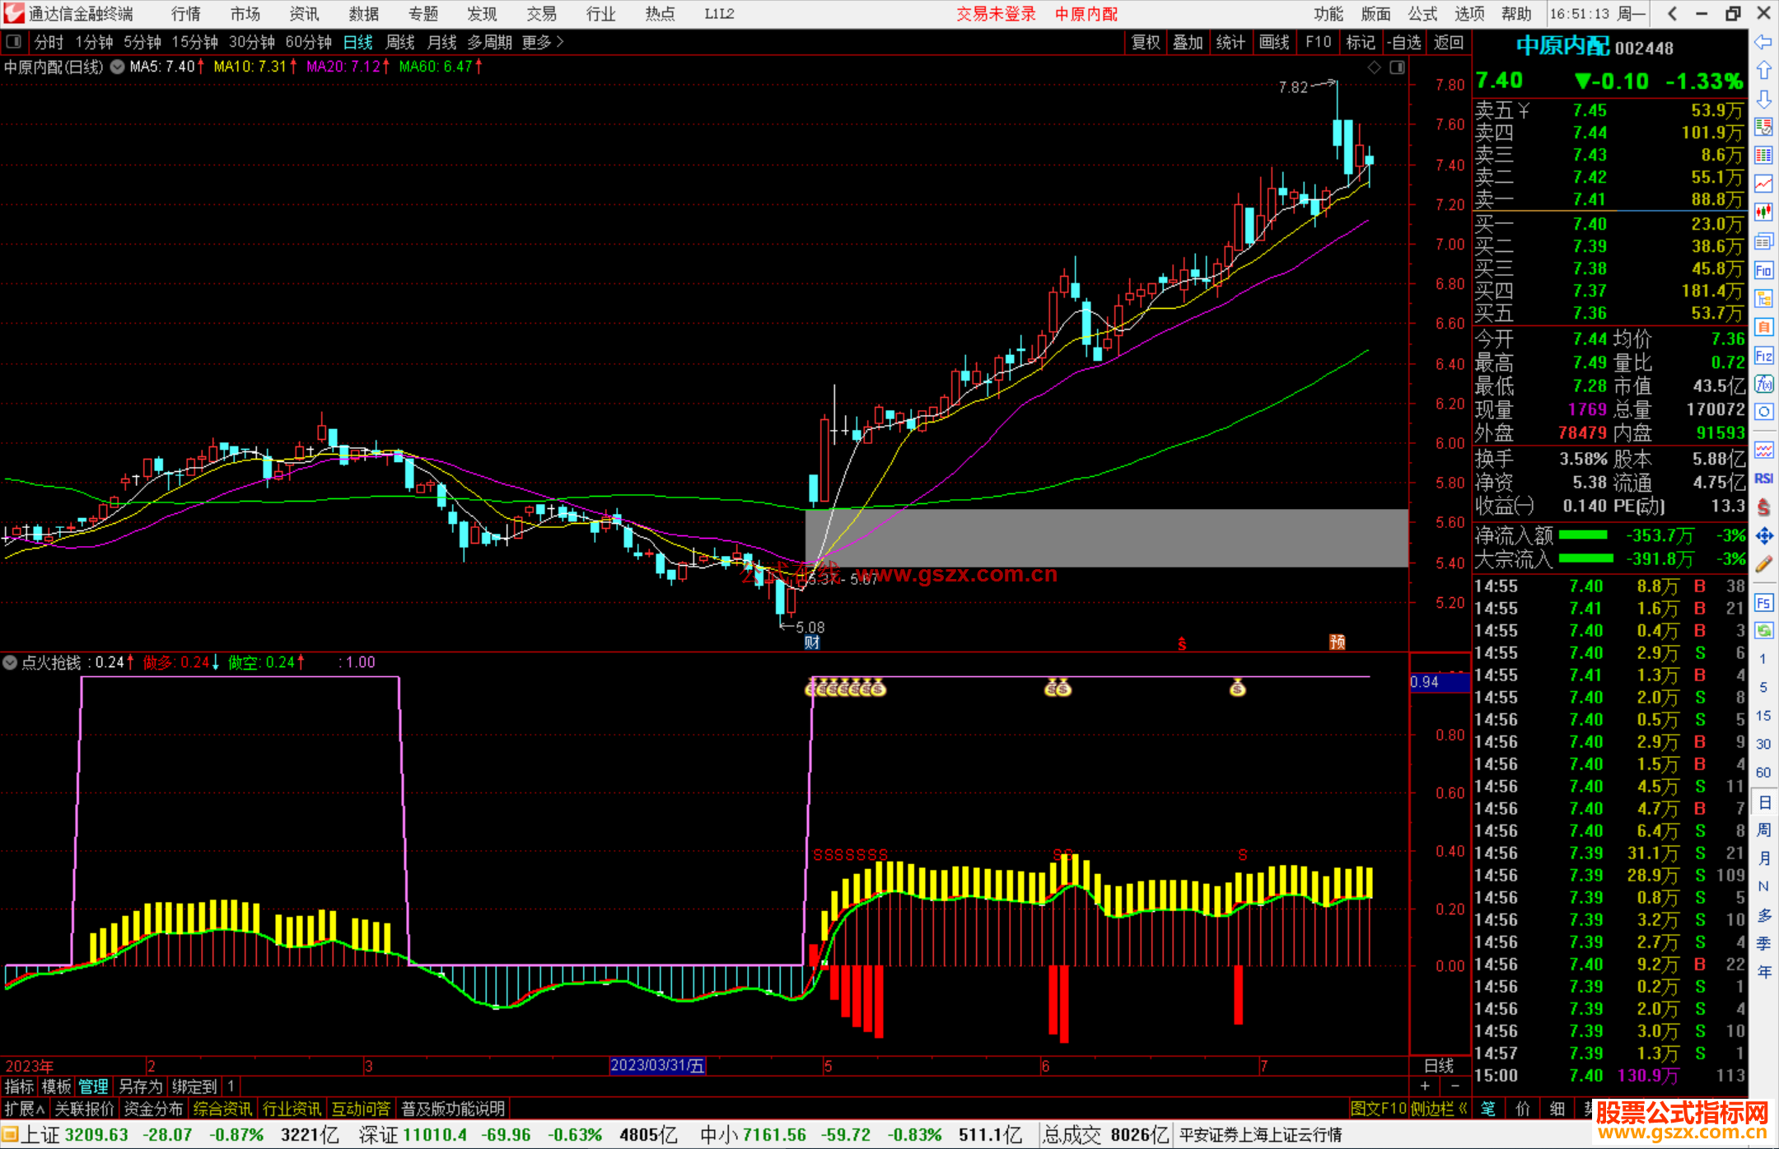Click the plus zoom button at chart bottom-right
Image resolution: width=1779 pixels, height=1149 pixels.
[1425, 1086]
